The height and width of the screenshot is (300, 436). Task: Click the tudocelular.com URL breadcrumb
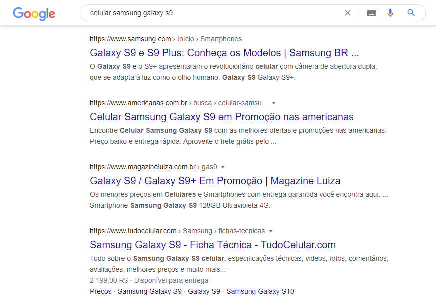(x=177, y=231)
